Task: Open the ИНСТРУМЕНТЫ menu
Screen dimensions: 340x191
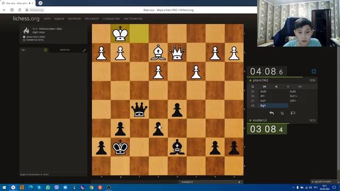Action: tap(133, 19)
